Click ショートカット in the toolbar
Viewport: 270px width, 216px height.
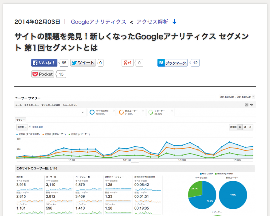70,105
